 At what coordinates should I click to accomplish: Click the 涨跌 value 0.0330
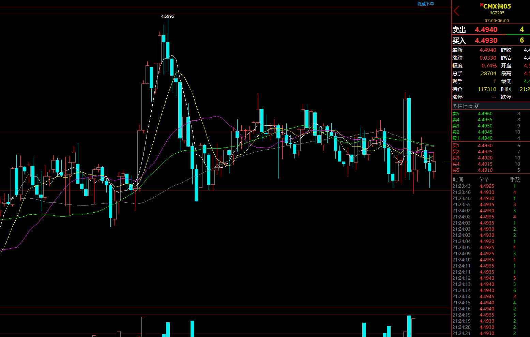coord(488,58)
